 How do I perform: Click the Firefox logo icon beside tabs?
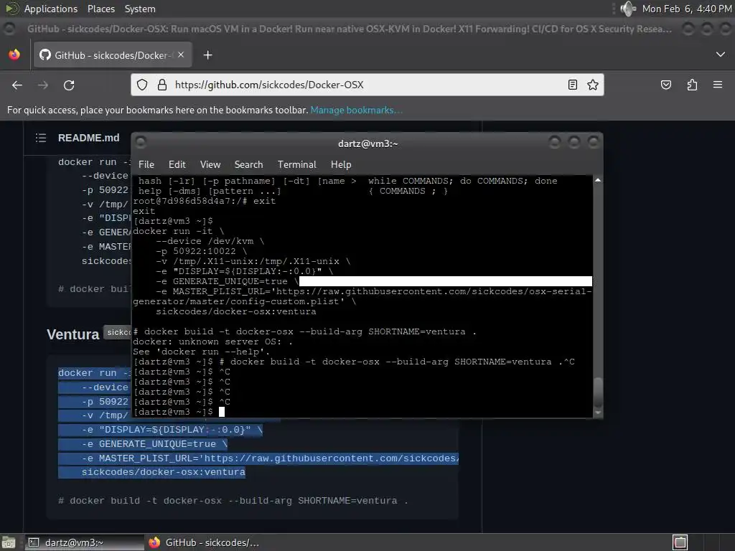pyautogui.click(x=14, y=55)
